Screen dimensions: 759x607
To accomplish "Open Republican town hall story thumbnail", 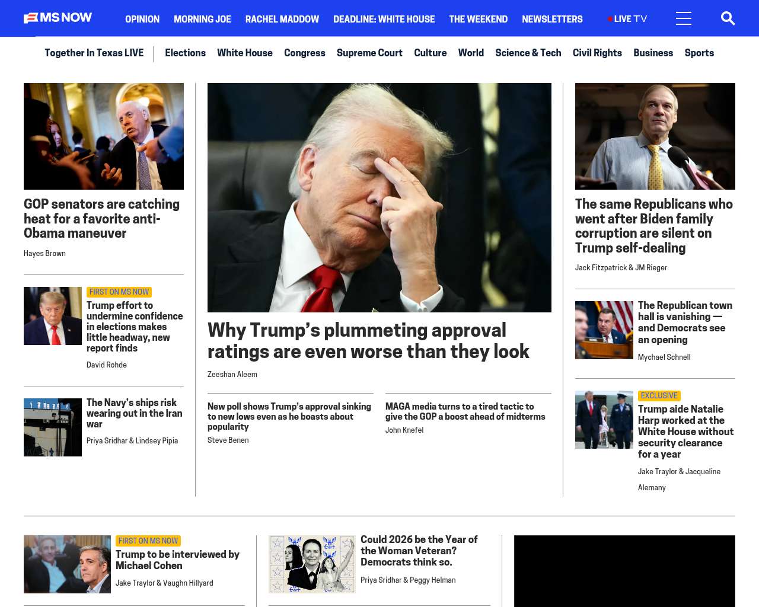I will (604, 330).
